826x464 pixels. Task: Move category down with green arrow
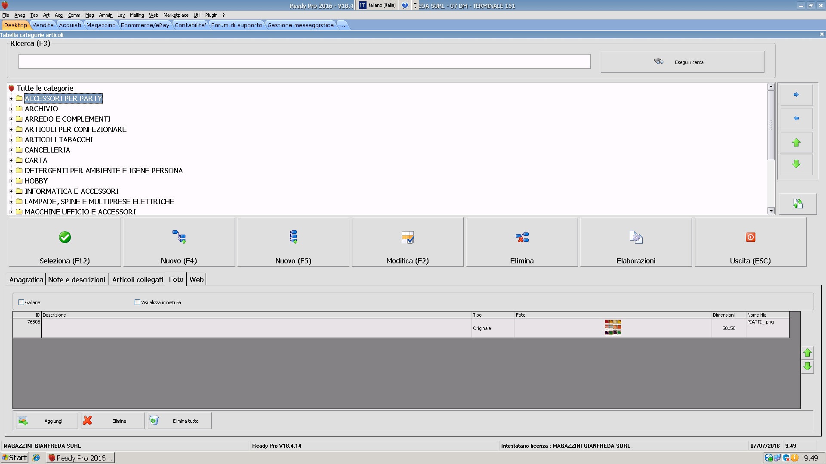796,164
